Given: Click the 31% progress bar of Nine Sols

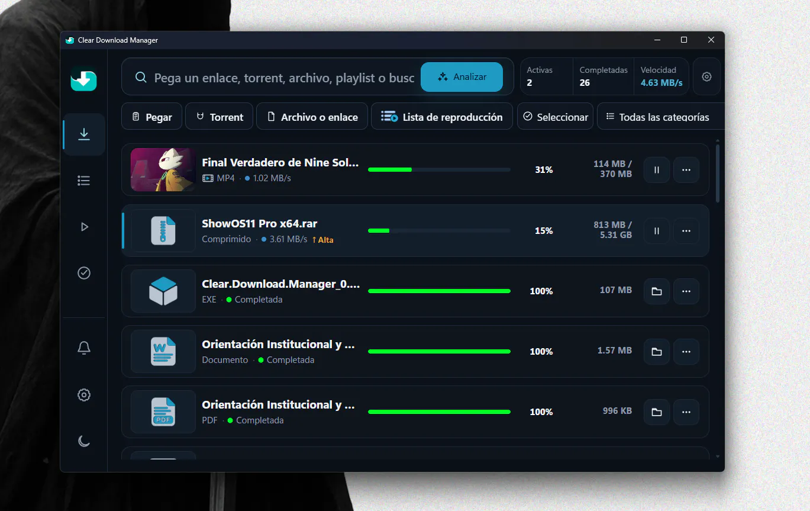Looking at the screenshot, I should pyautogui.click(x=439, y=170).
